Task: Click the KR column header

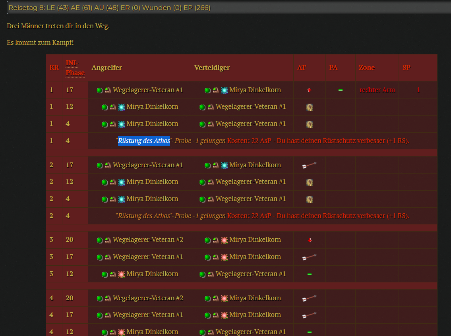Action: tap(54, 68)
